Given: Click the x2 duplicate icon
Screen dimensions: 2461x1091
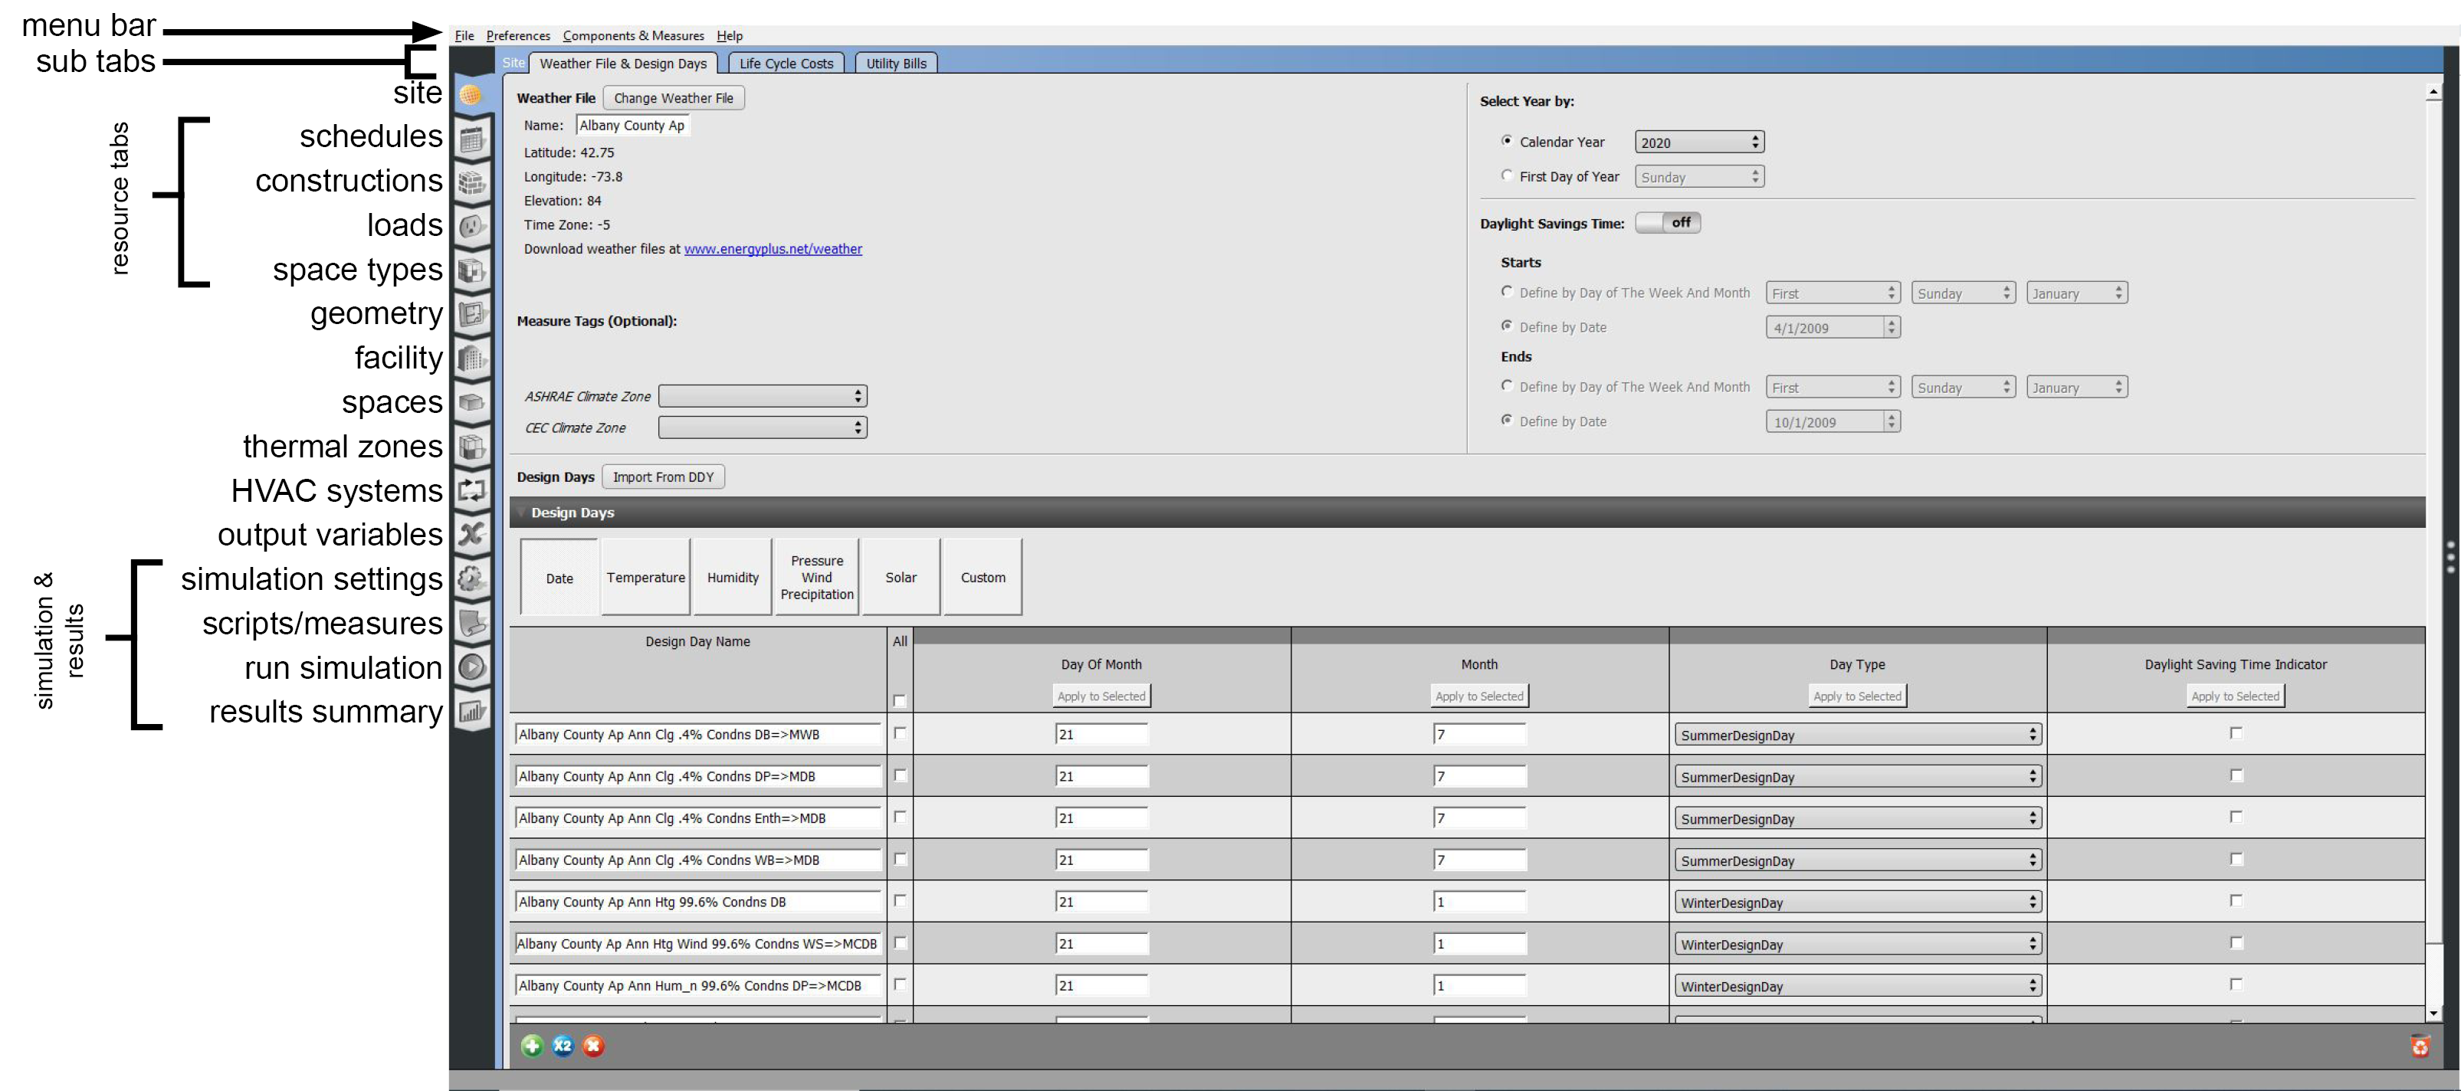Looking at the screenshot, I should pyautogui.click(x=563, y=1045).
